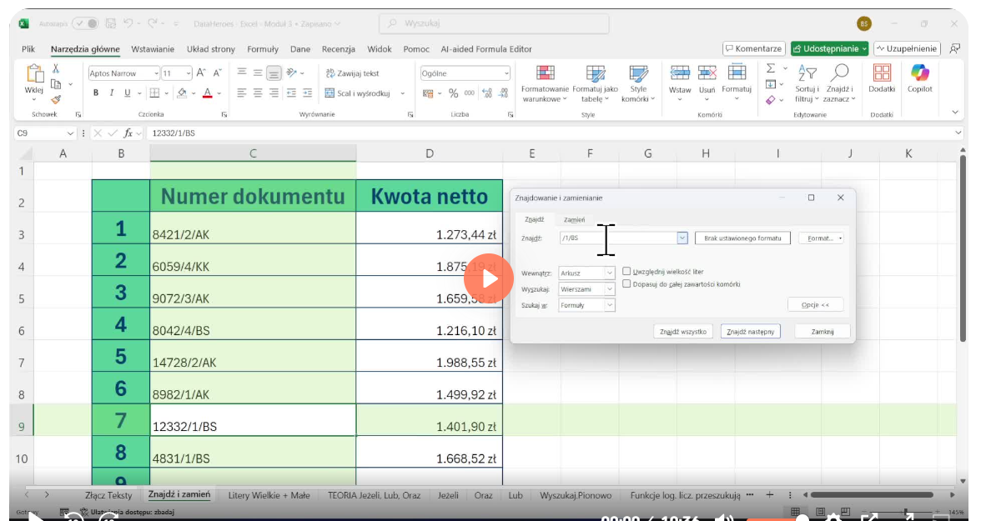The width and height of the screenshot is (996, 521).
Task: Select cell containing 8042/4/BS
Action: [x=253, y=323]
